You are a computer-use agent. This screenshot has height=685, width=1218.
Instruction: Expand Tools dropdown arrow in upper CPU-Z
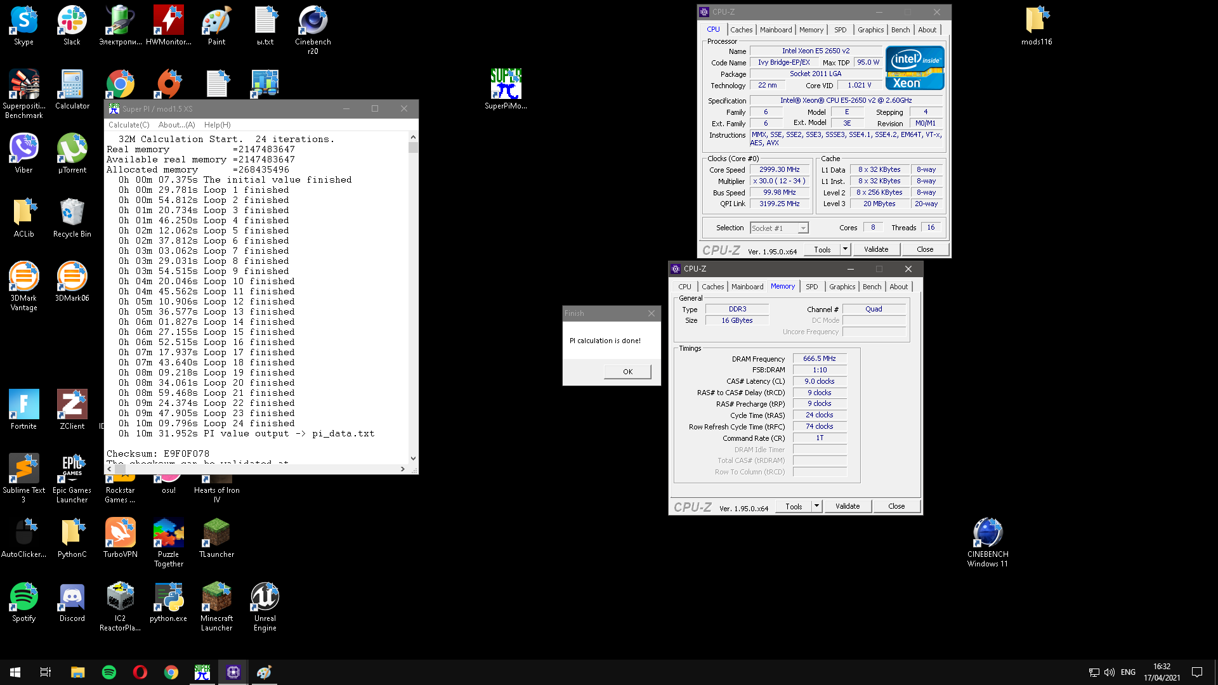coord(845,249)
